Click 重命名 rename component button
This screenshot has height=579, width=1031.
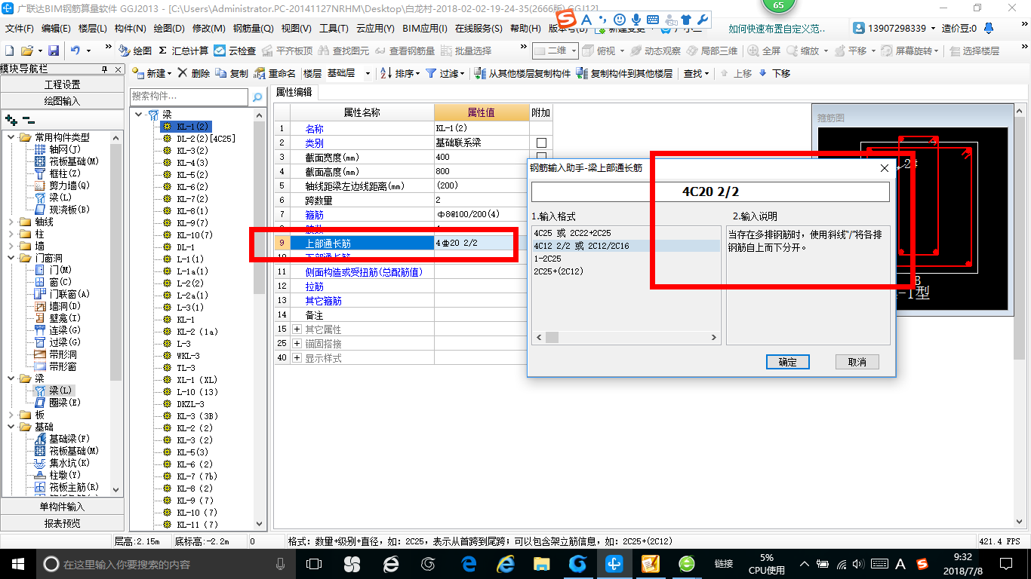point(275,73)
